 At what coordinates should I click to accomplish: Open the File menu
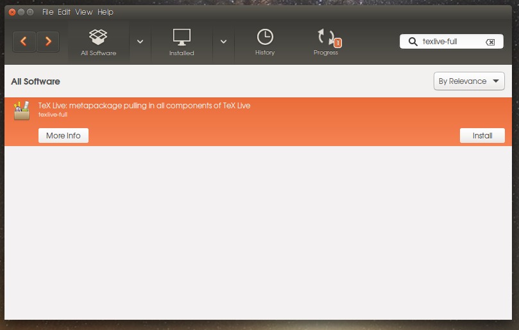(x=48, y=12)
